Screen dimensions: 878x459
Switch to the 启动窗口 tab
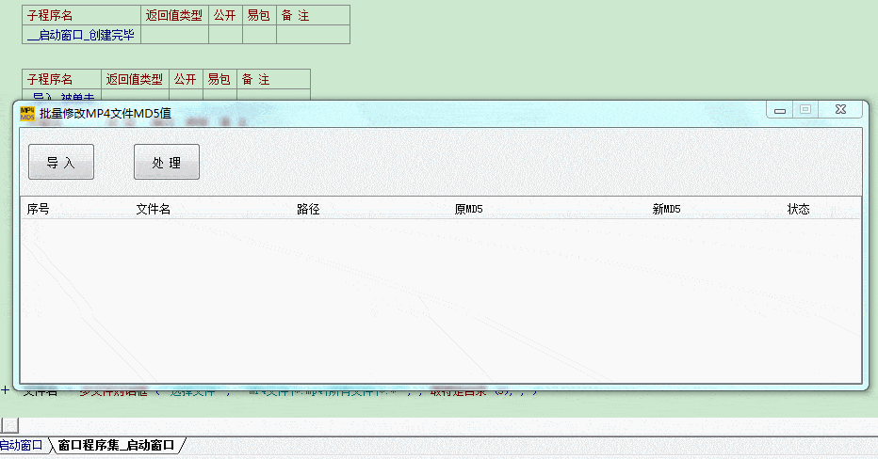click(21, 445)
